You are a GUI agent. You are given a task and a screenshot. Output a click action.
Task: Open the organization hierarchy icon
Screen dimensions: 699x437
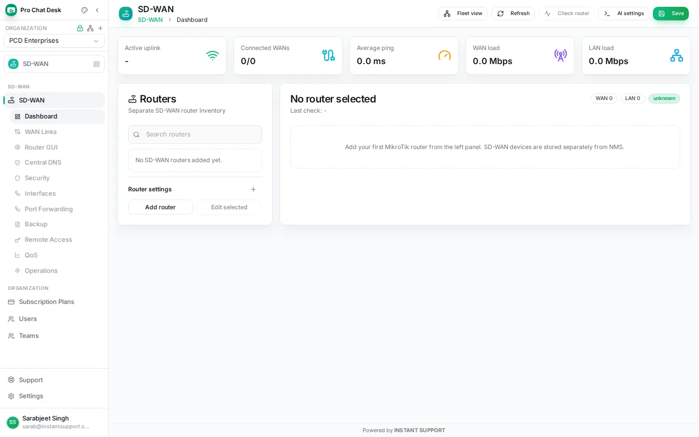(x=90, y=28)
